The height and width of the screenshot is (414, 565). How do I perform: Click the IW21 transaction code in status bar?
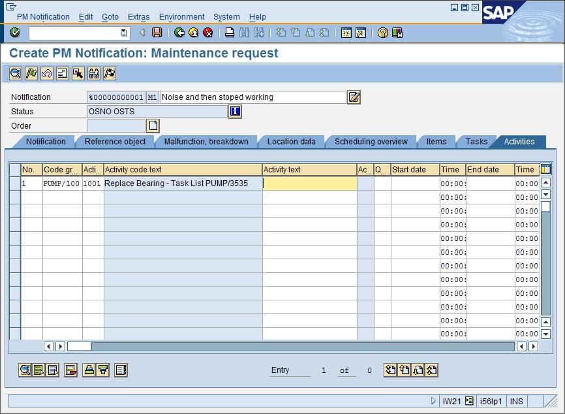pos(451,401)
